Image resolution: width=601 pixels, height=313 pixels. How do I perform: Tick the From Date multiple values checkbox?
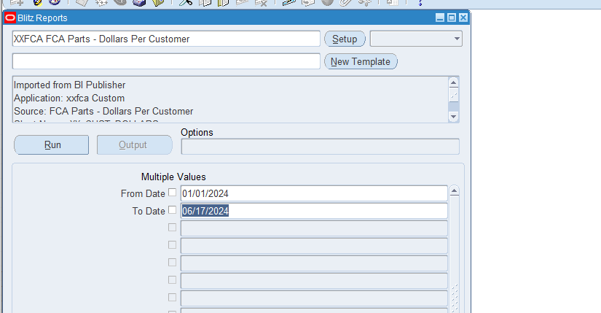pos(172,193)
